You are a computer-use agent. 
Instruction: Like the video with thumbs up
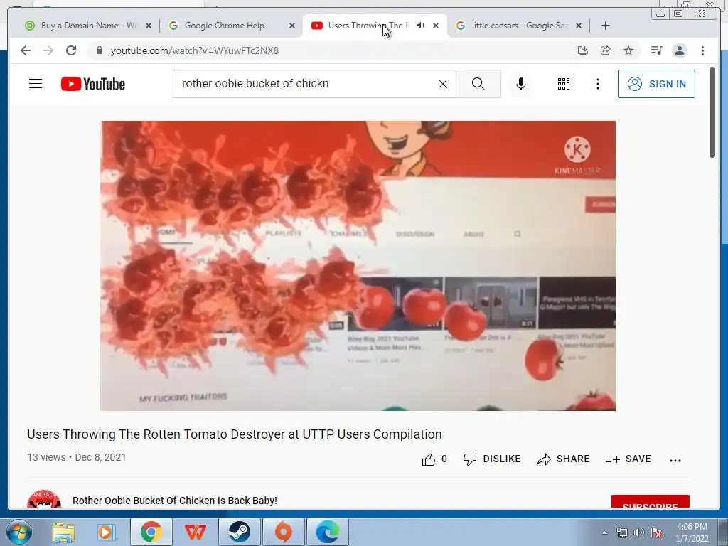point(428,460)
